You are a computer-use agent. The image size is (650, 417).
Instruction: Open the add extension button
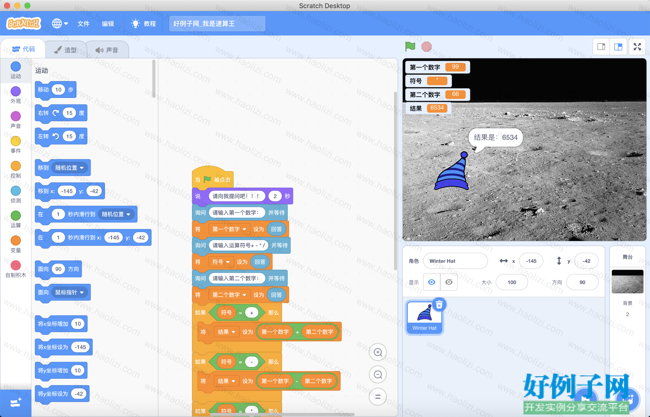coord(16,403)
